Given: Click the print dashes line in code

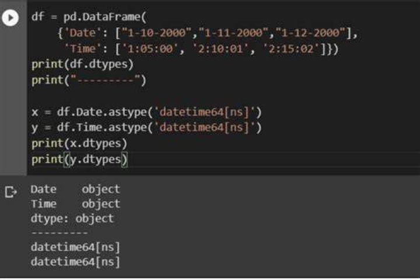Looking at the screenshot, I should pos(89,80).
